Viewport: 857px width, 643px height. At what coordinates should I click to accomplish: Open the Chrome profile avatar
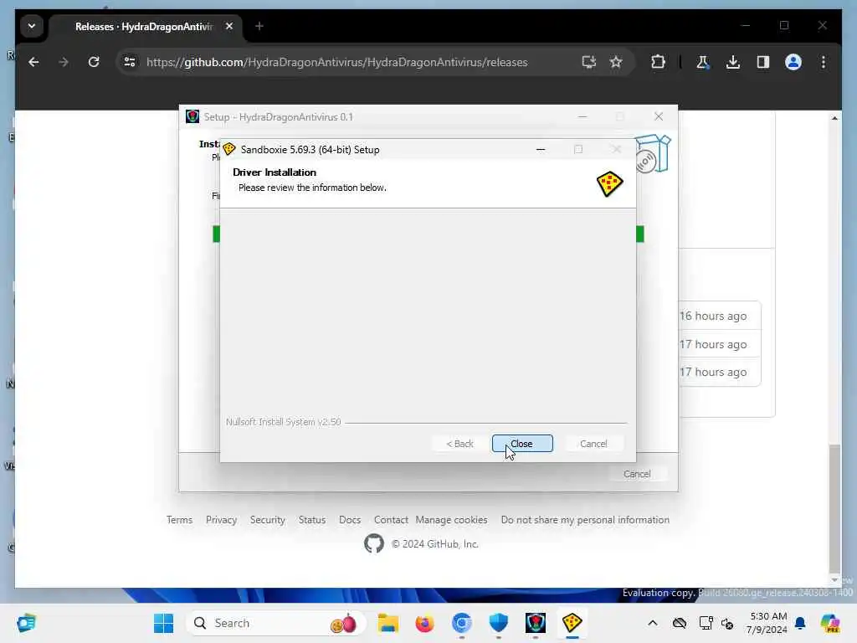pos(793,62)
